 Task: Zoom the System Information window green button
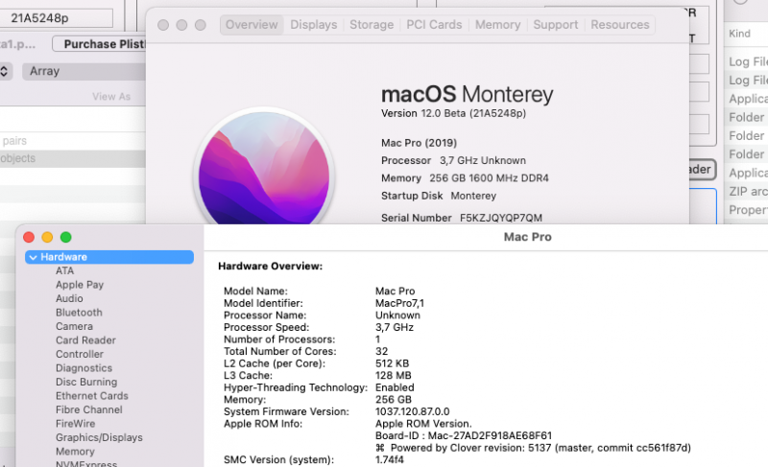tap(65, 237)
